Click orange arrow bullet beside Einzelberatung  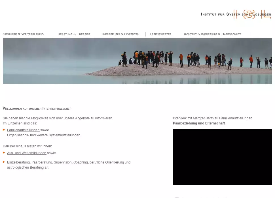[4, 162]
